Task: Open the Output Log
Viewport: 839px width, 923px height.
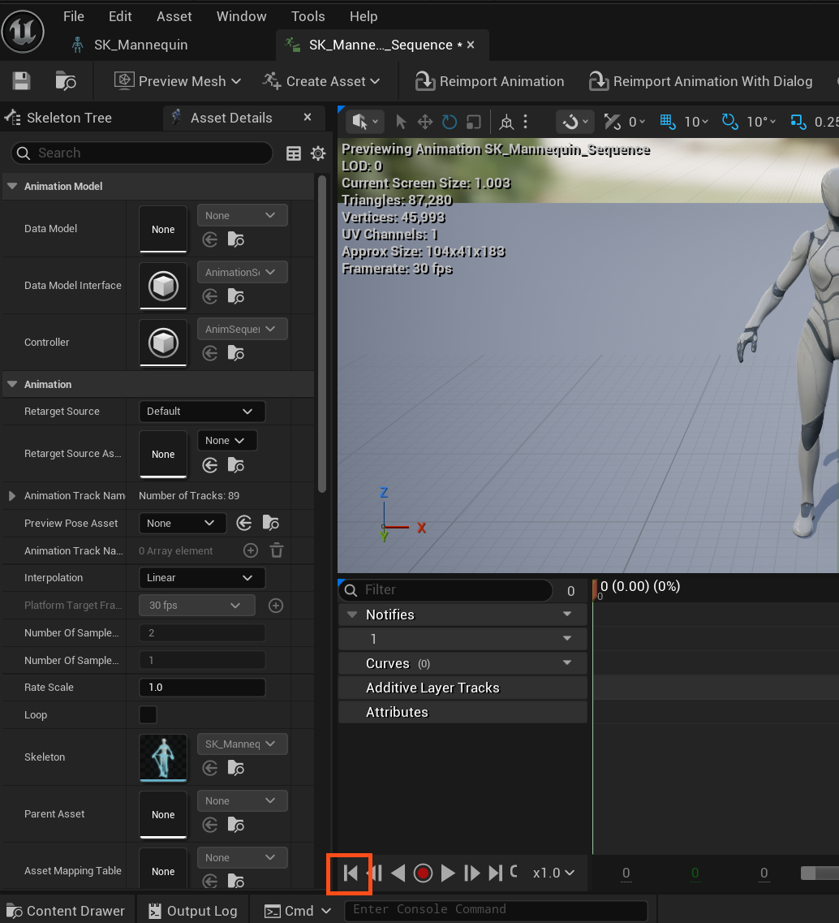Action: tap(193, 911)
